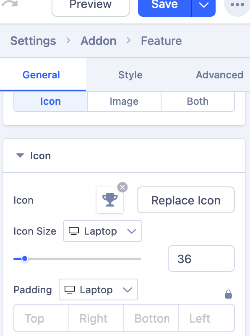This screenshot has width=250, height=336.
Task: Select the Both display option
Action: point(198,101)
